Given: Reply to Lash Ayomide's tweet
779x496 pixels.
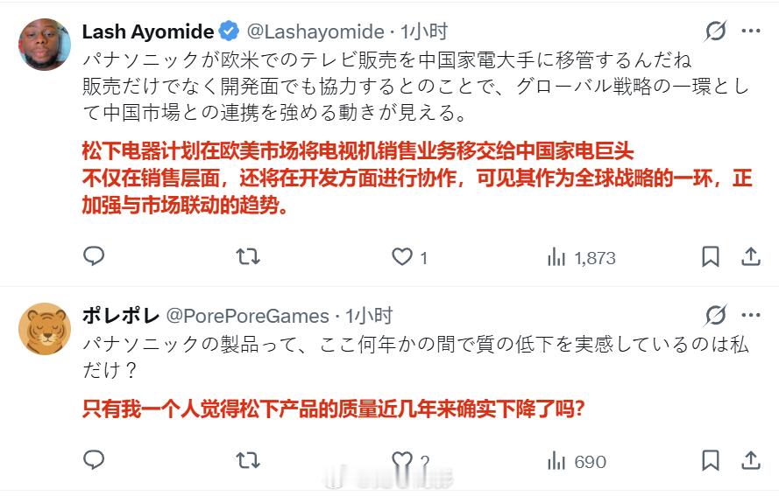Looking at the screenshot, I should (x=94, y=256).
